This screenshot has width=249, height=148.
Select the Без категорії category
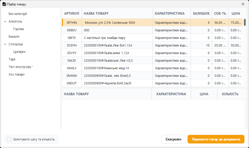[18, 14]
